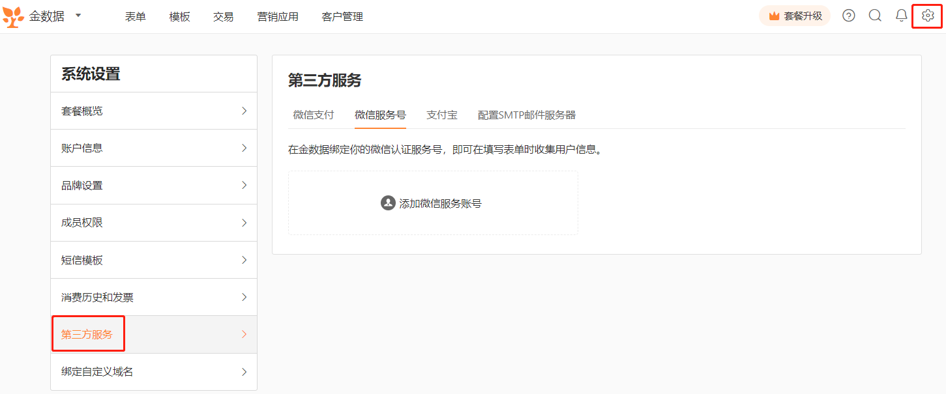Click the user avatar icon in 添加微信服务账号
The height and width of the screenshot is (394, 946).
click(388, 203)
